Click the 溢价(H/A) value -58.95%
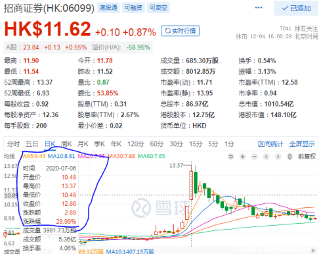Image resolution: width=319 pixels, height=254 pixels. click(138, 47)
